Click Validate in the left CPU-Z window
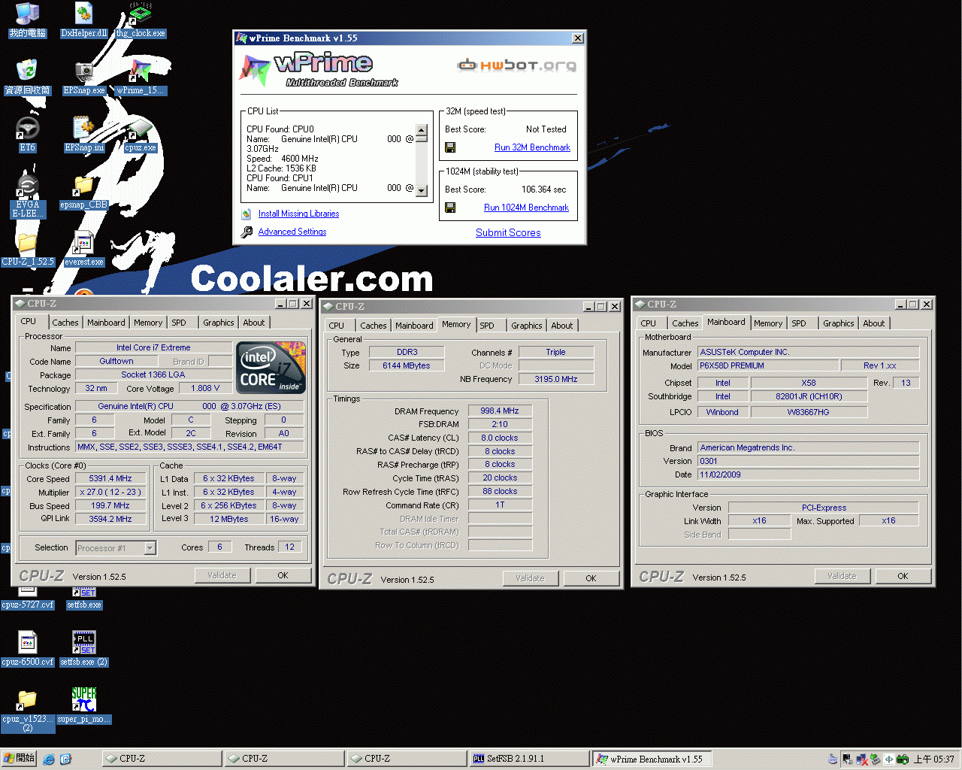The width and height of the screenshot is (962, 770). click(x=222, y=575)
